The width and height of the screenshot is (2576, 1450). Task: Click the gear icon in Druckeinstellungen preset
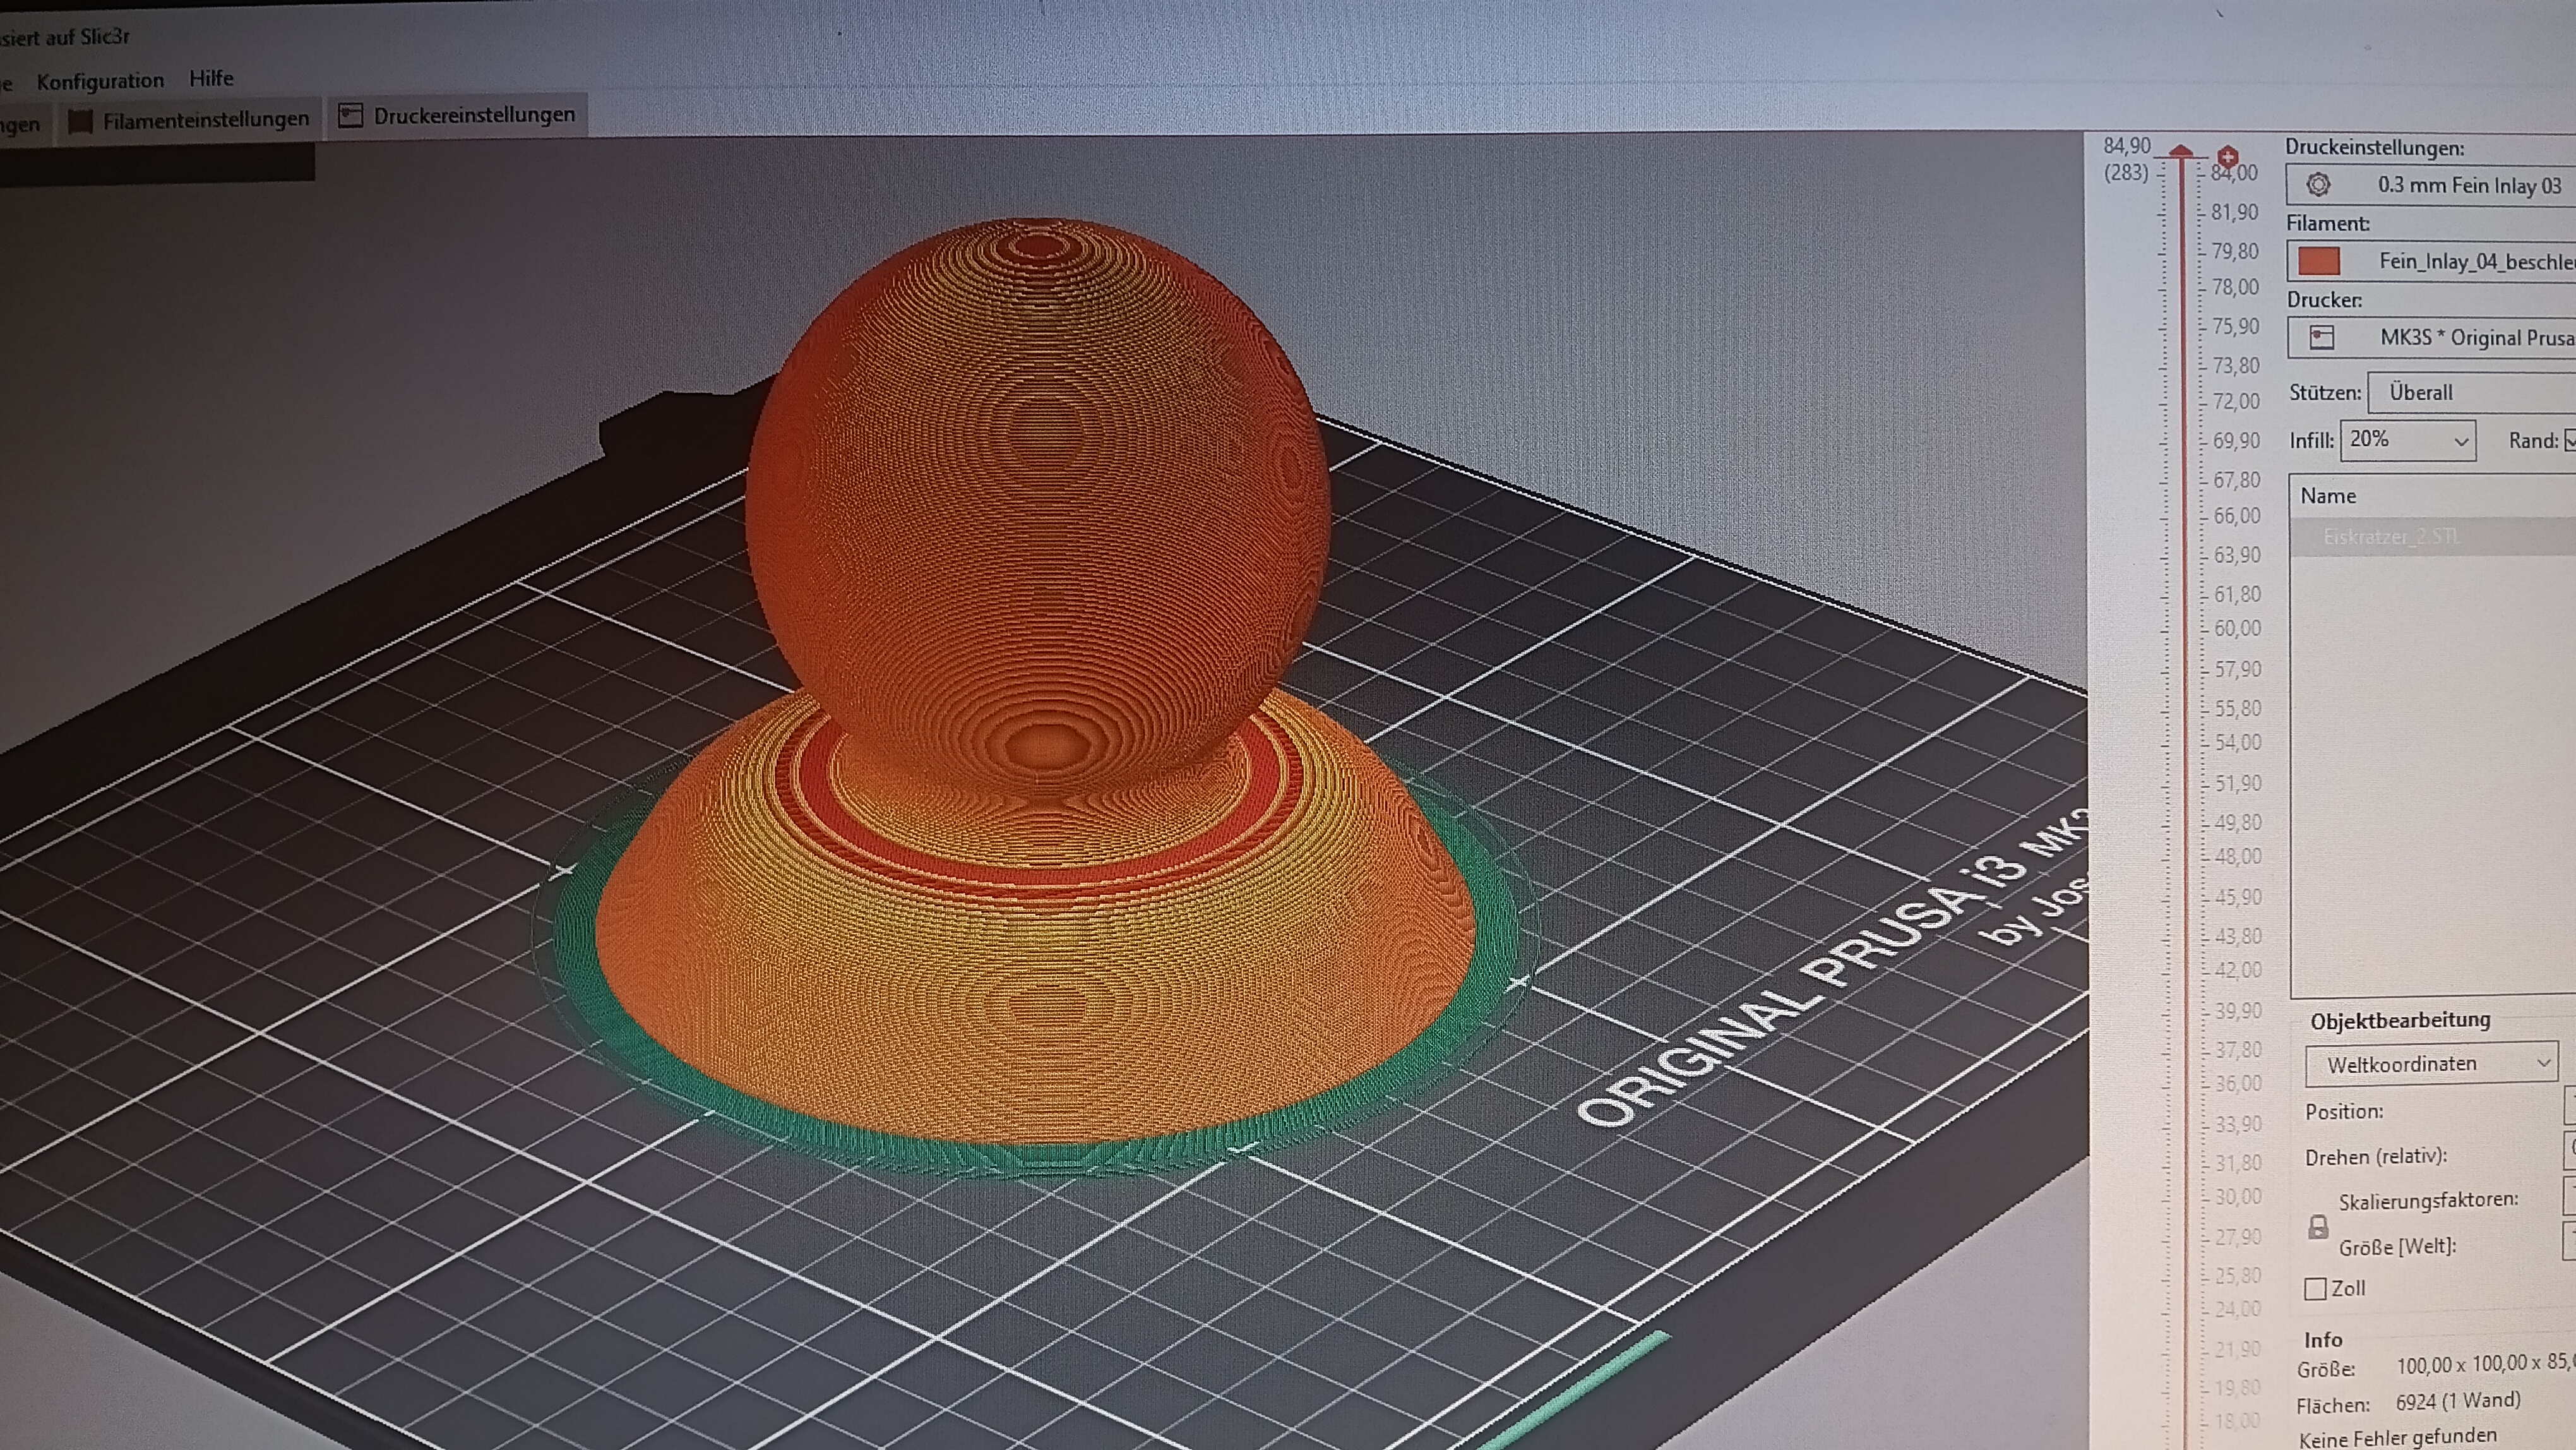pyautogui.click(x=2318, y=185)
